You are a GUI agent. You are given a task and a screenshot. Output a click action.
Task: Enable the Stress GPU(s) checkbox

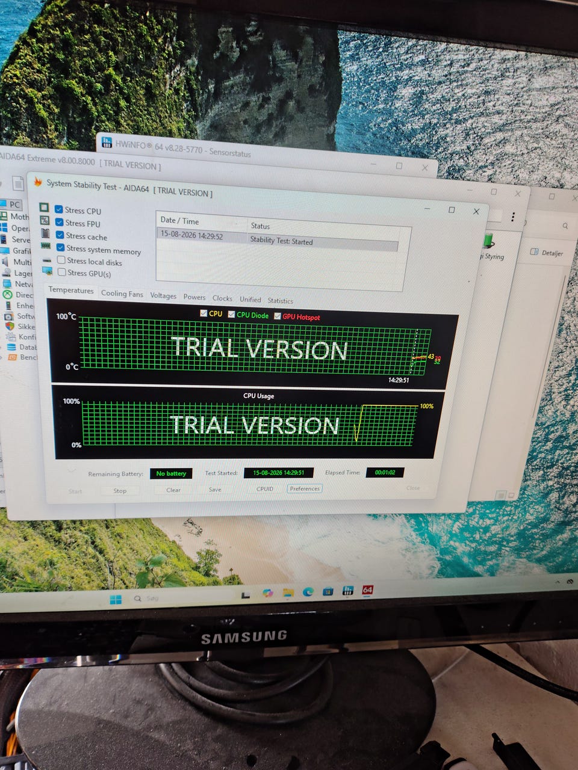point(61,272)
